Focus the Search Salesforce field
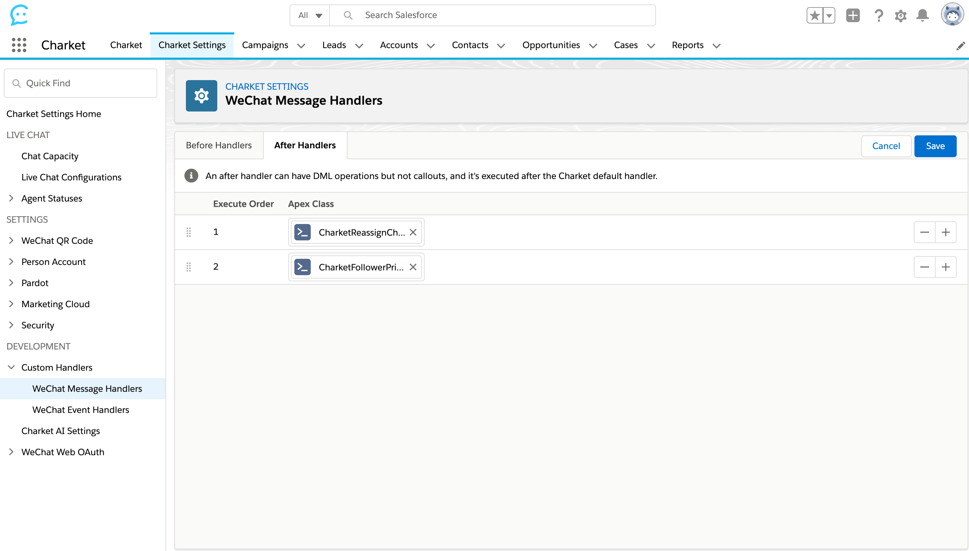This screenshot has width=969, height=551. (493, 15)
